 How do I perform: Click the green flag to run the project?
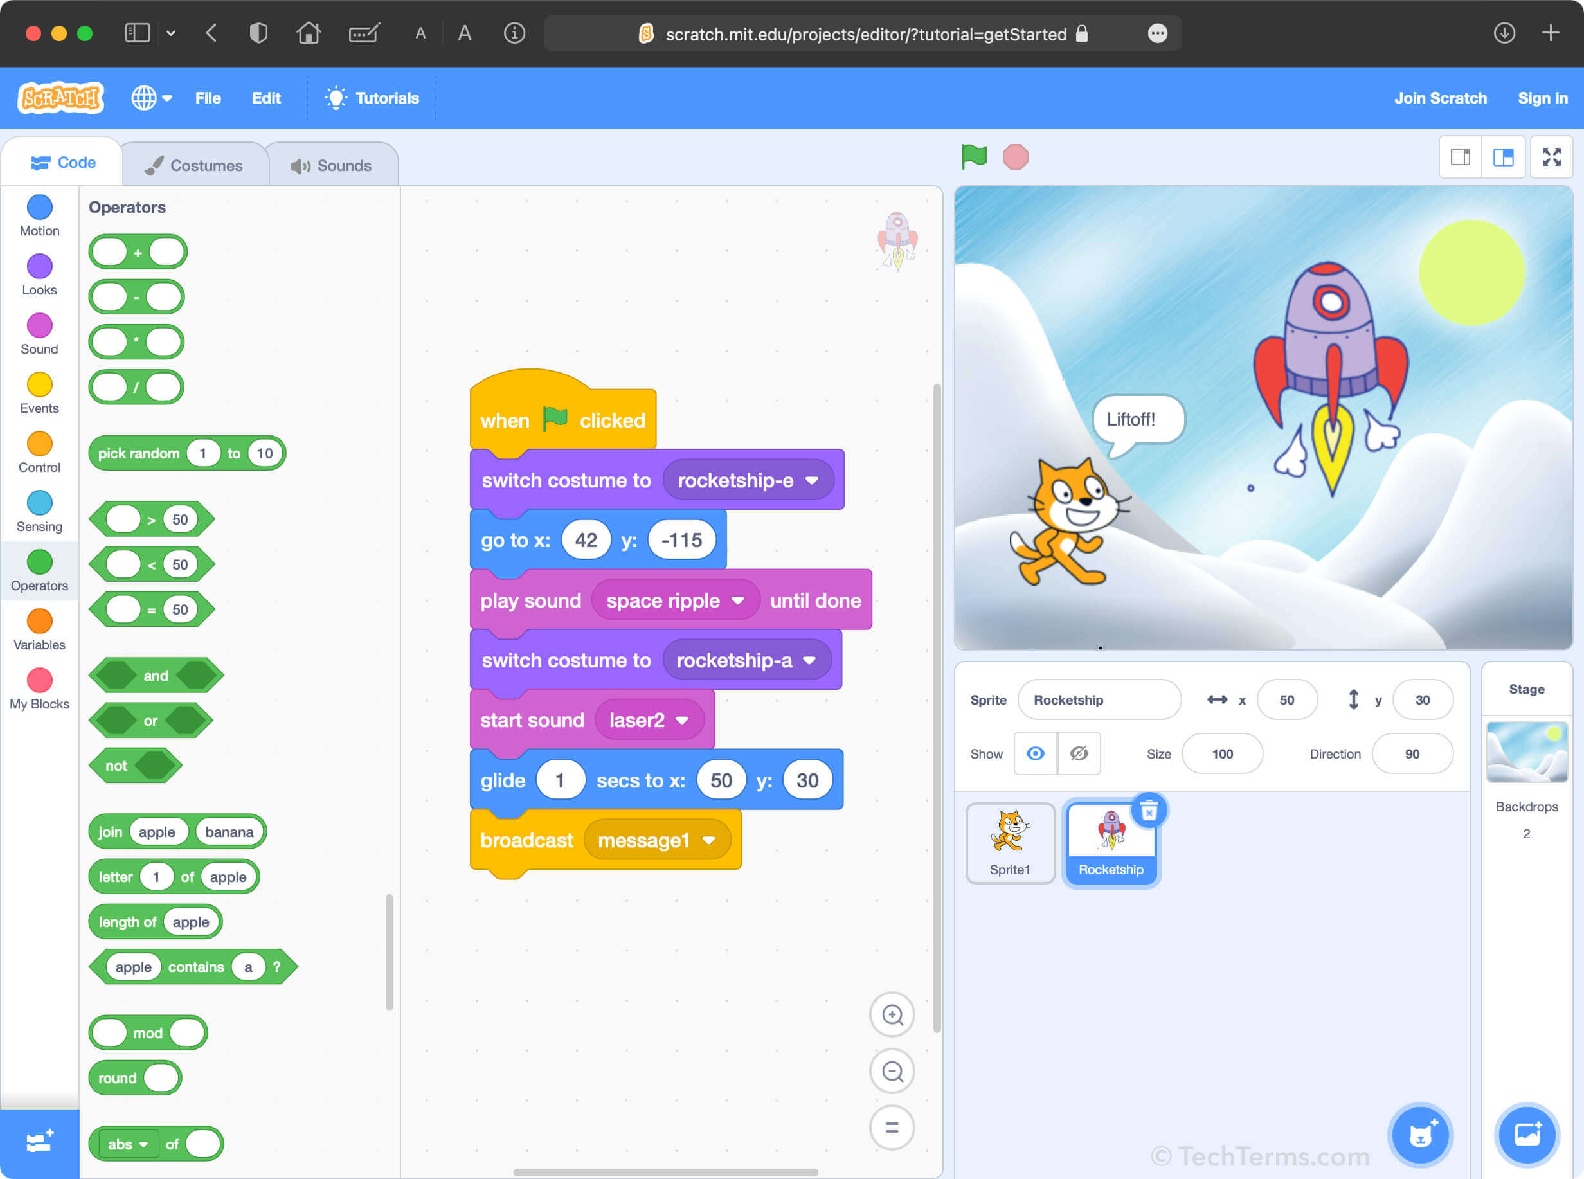(973, 156)
